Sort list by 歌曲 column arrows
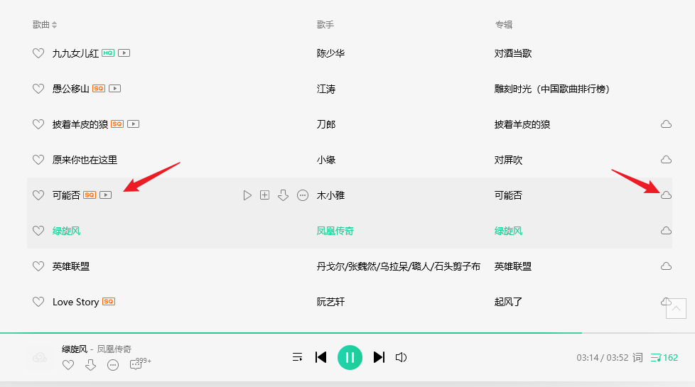695x387 pixels. [54, 25]
